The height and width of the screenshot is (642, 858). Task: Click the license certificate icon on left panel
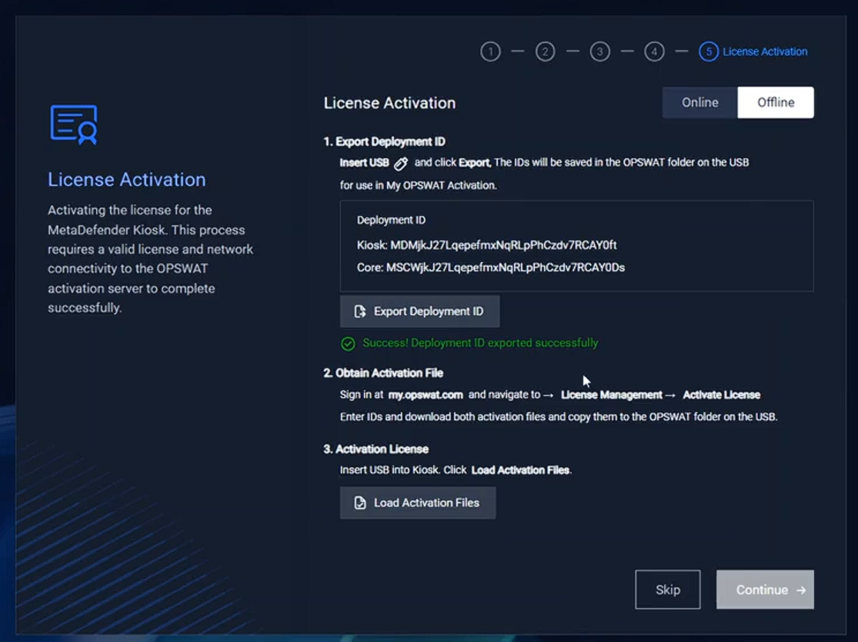point(74,125)
